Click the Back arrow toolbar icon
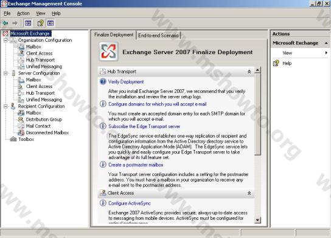 click(5, 23)
